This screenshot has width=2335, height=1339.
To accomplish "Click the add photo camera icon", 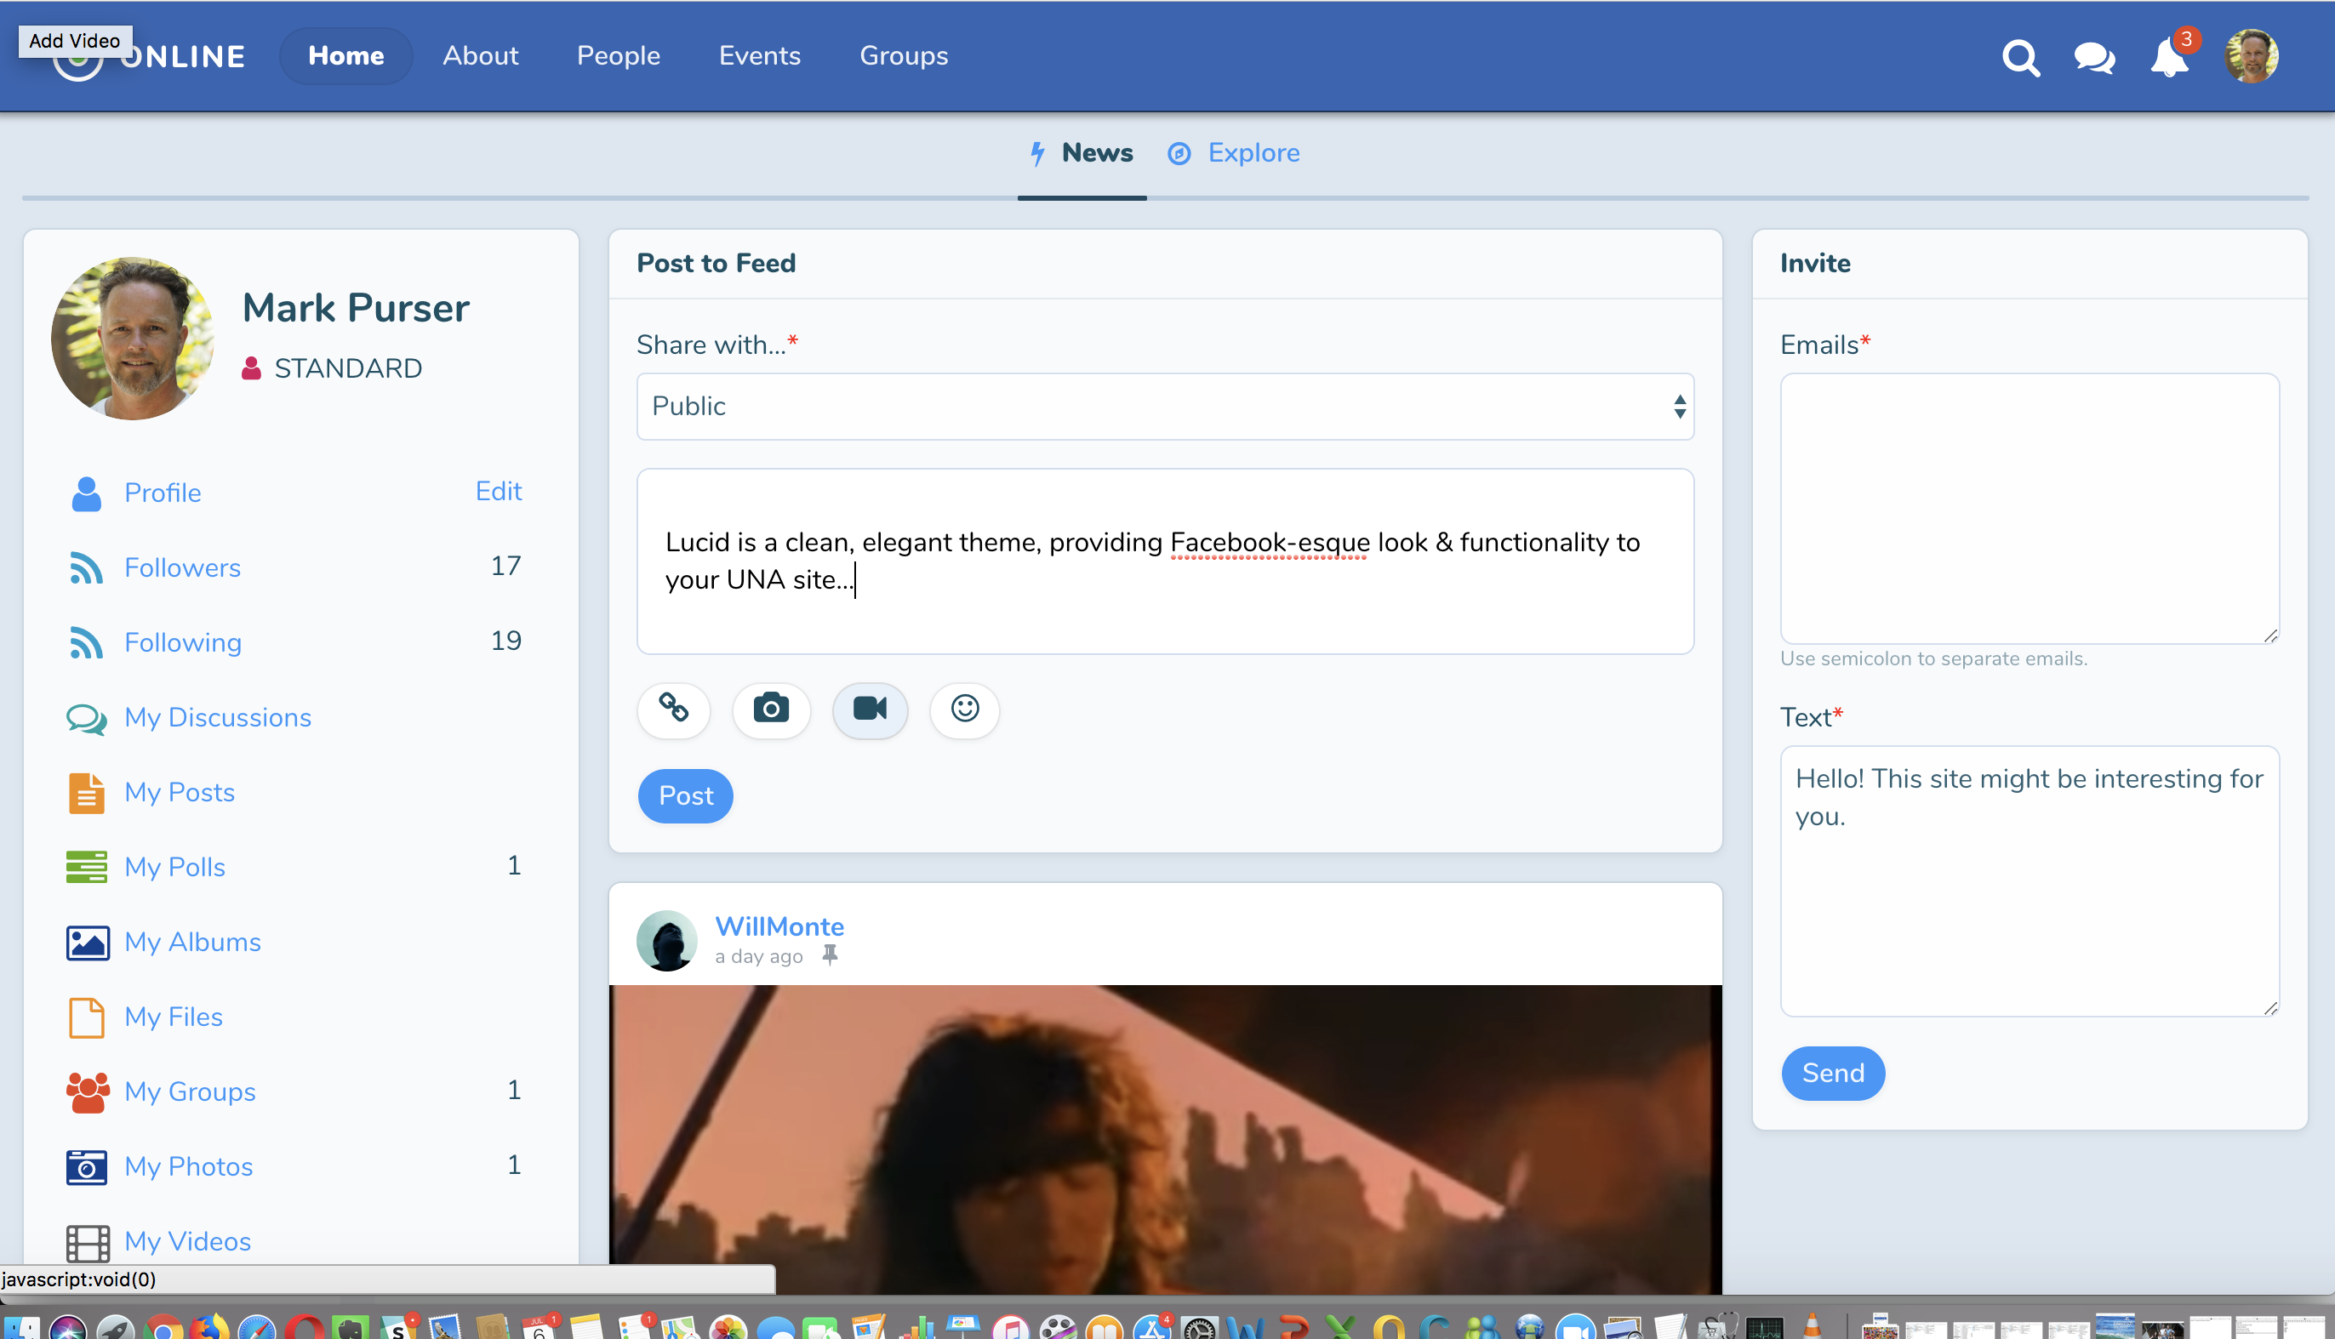I will point(771,708).
